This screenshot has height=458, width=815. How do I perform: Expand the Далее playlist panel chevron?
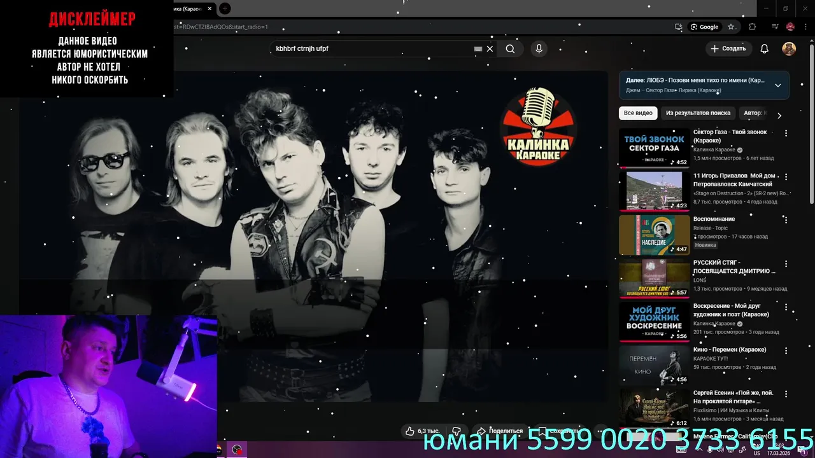pyautogui.click(x=777, y=85)
